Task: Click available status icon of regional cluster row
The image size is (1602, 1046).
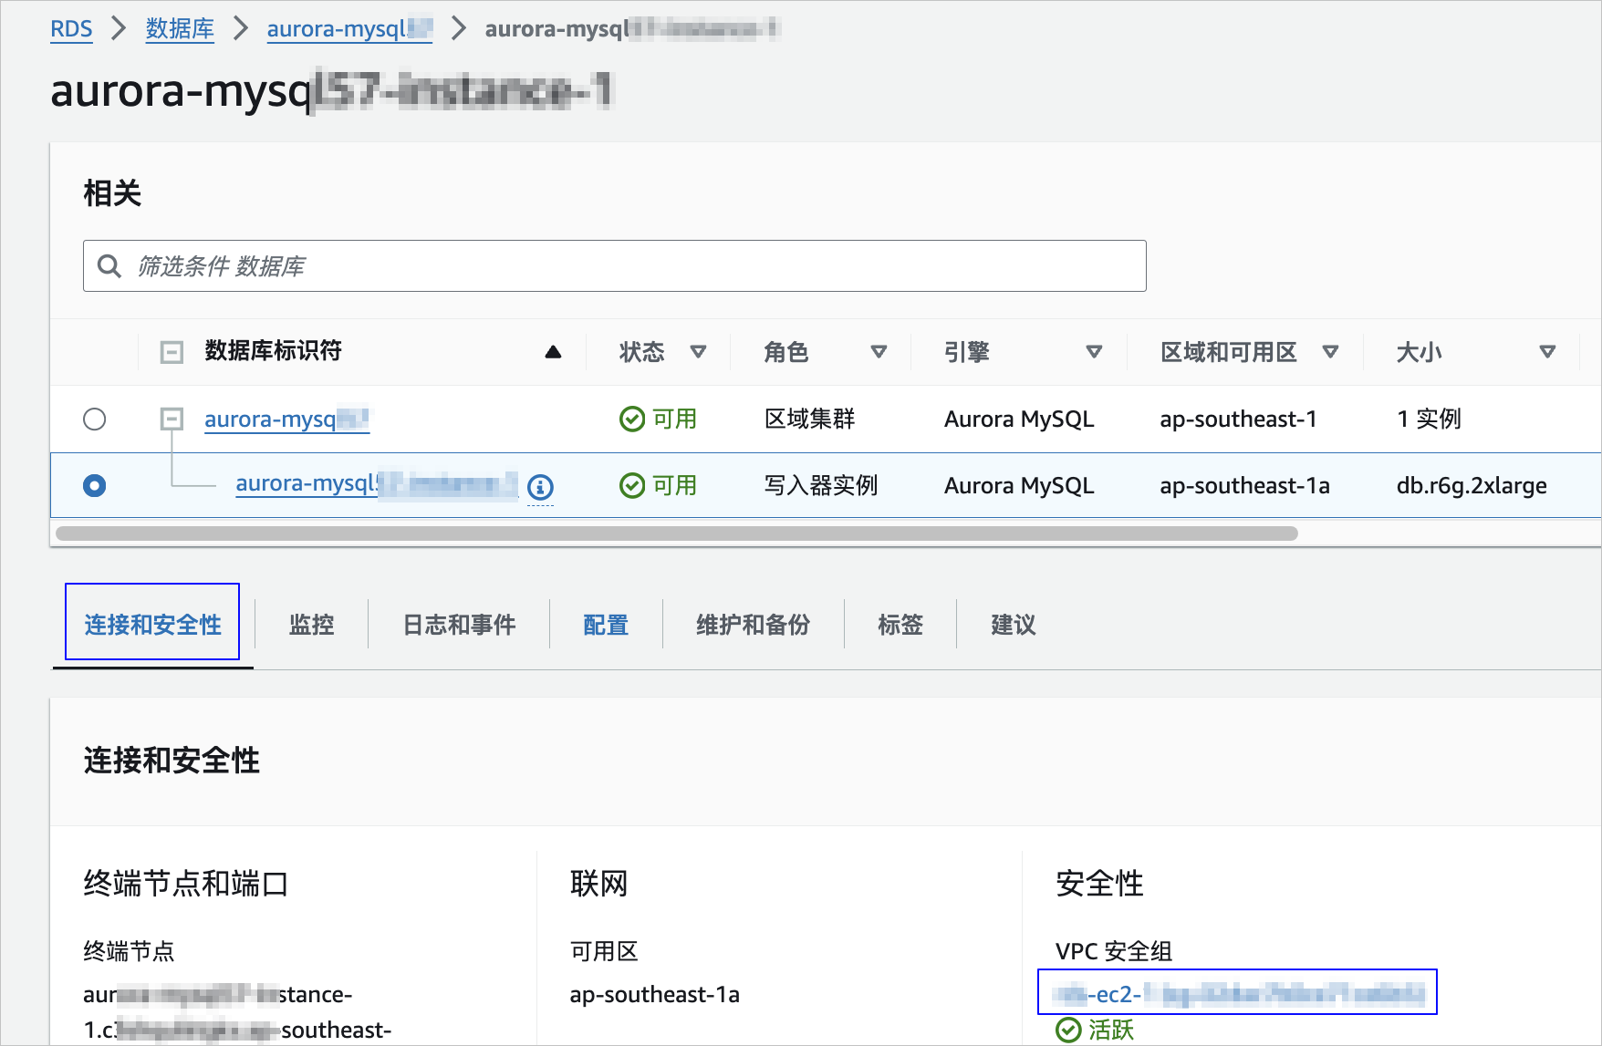Action: coord(632,419)
